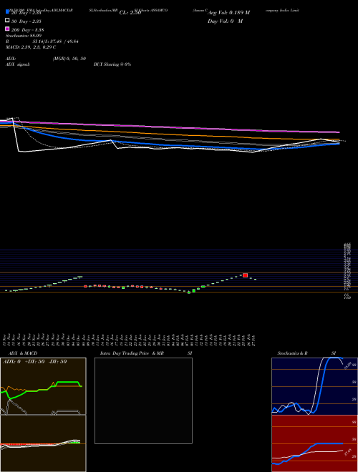Screen dimensions: 358x472
Task: Click the ASSAMCO charts header text
Action: tap(151, 10)
